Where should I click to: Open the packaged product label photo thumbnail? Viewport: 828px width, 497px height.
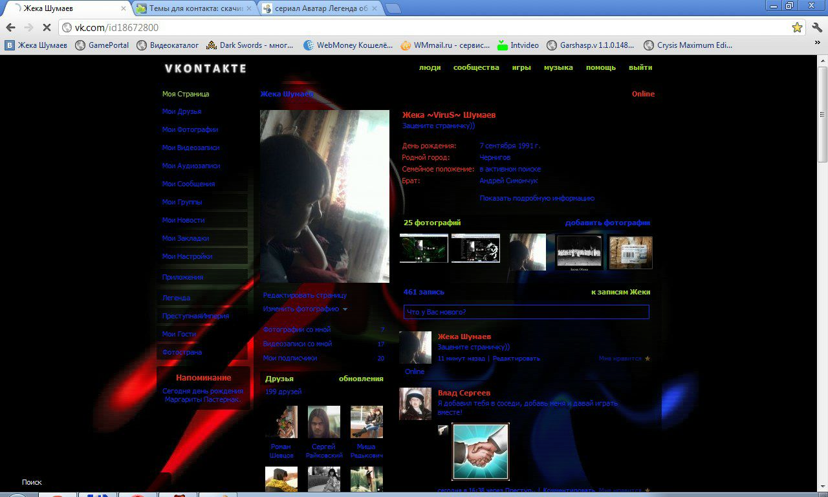click(x=631, y=252)
